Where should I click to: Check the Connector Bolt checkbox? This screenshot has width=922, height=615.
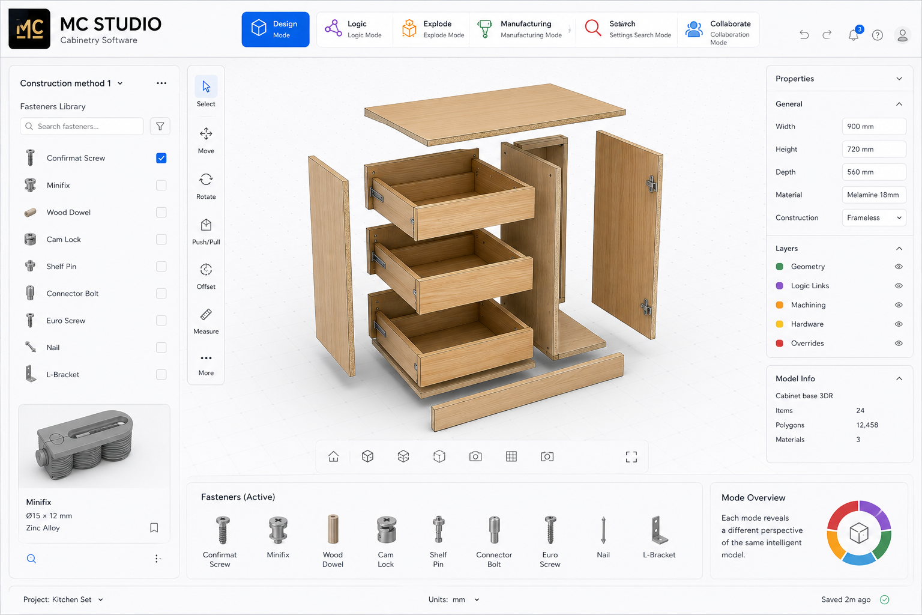click(161, 293)
